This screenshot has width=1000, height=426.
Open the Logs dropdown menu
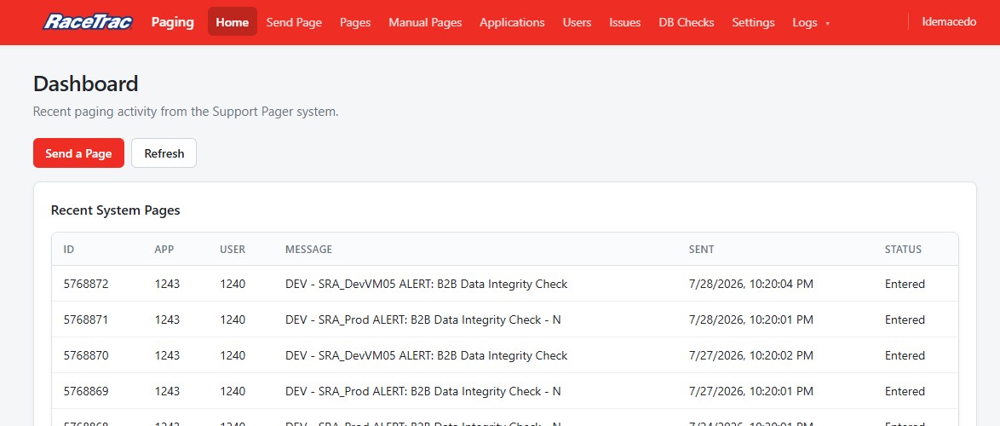(811, 22)
